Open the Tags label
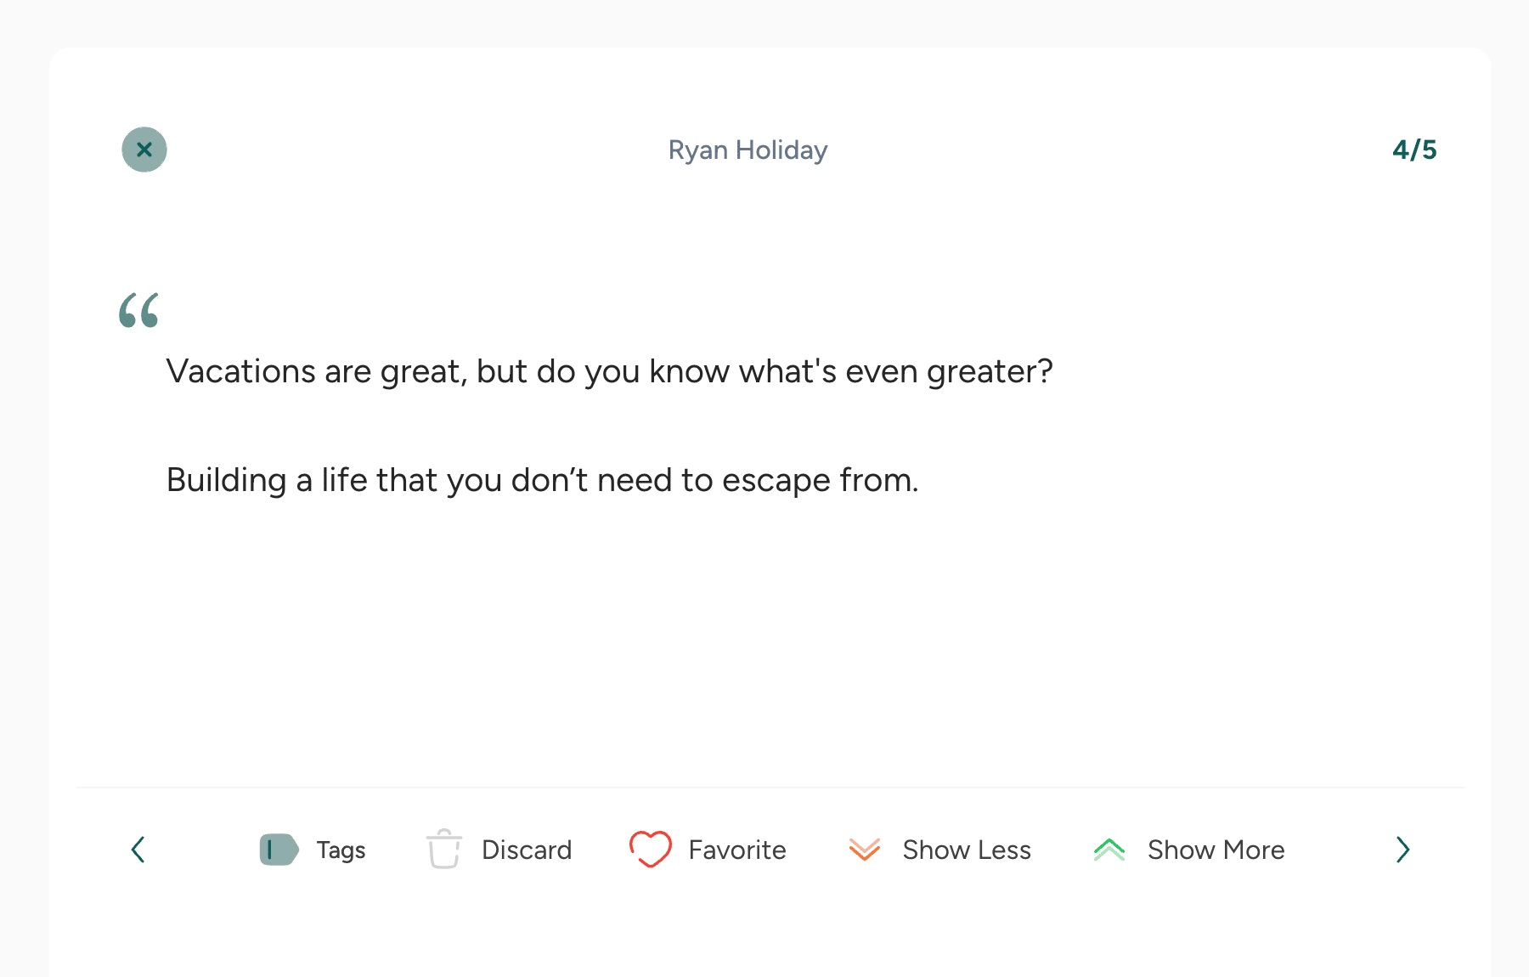Viewport: 1529px width, 977px height. (x=341, y=850)
